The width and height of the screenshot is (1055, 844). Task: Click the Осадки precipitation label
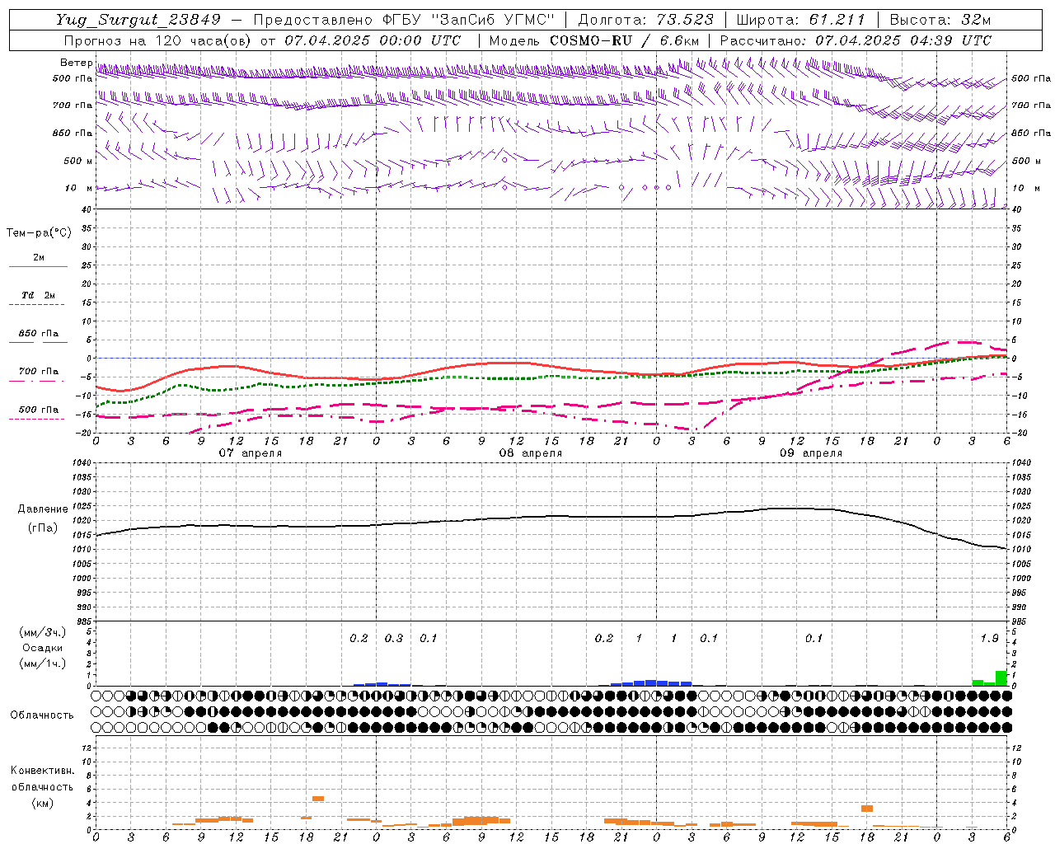point(43,648)
